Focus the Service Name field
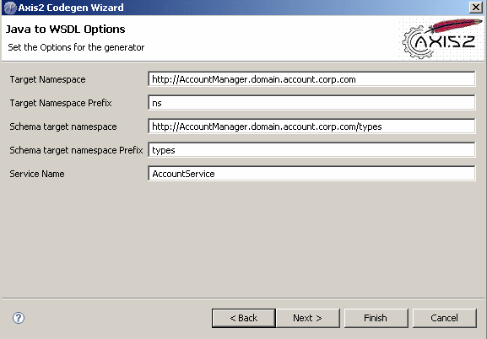The width and height of the screenshot is (487, 339). click(x=311, y=174)
